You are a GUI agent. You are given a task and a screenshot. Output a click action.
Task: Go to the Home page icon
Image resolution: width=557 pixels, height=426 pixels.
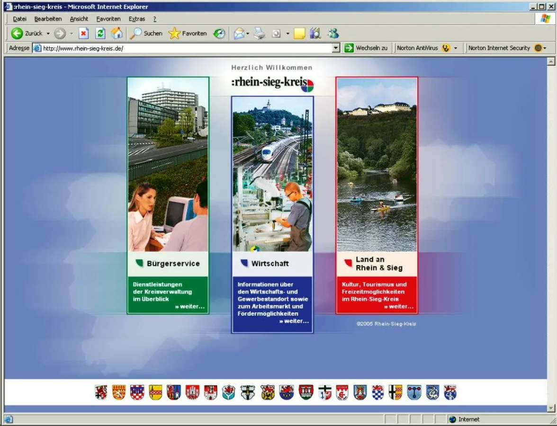tap(117, 34)
